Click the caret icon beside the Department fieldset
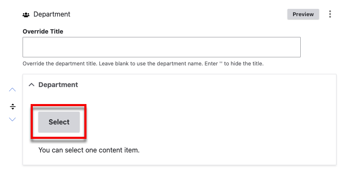The width and height of the screenshot is (345, 172). coord(32,85)
